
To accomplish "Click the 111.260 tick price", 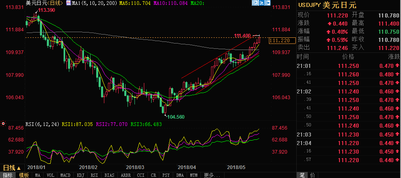I will point(348,74).
